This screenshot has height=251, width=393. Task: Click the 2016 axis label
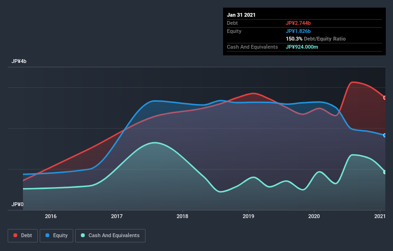[x=51, y=216]
